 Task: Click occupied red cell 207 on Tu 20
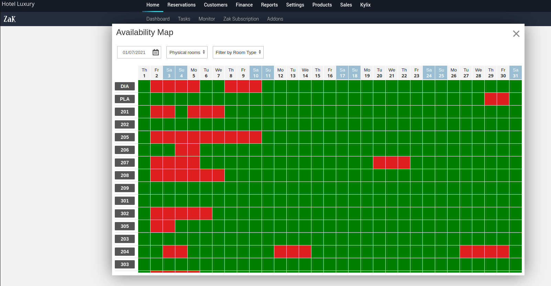coord(379,163)
